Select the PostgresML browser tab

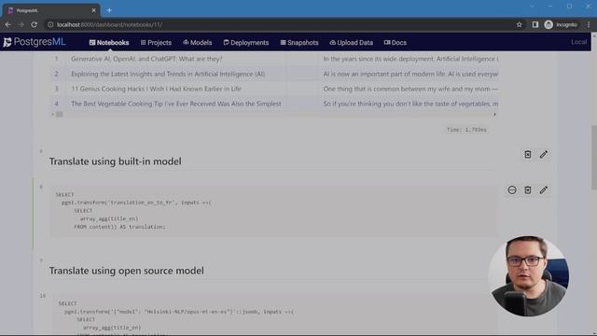click(51, 10)
